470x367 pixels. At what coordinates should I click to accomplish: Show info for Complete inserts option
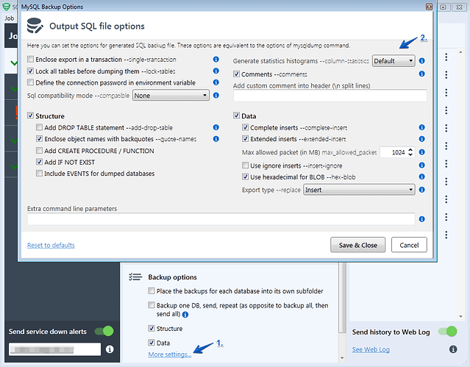tap(421, 127)
